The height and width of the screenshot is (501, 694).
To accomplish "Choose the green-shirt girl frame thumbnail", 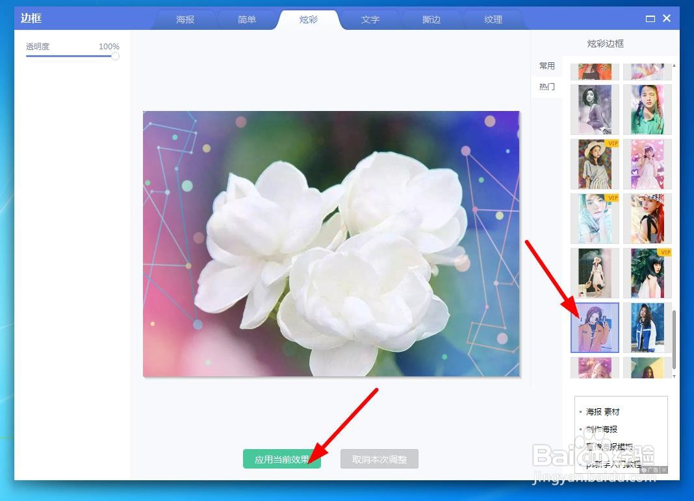I will (647, 110).
